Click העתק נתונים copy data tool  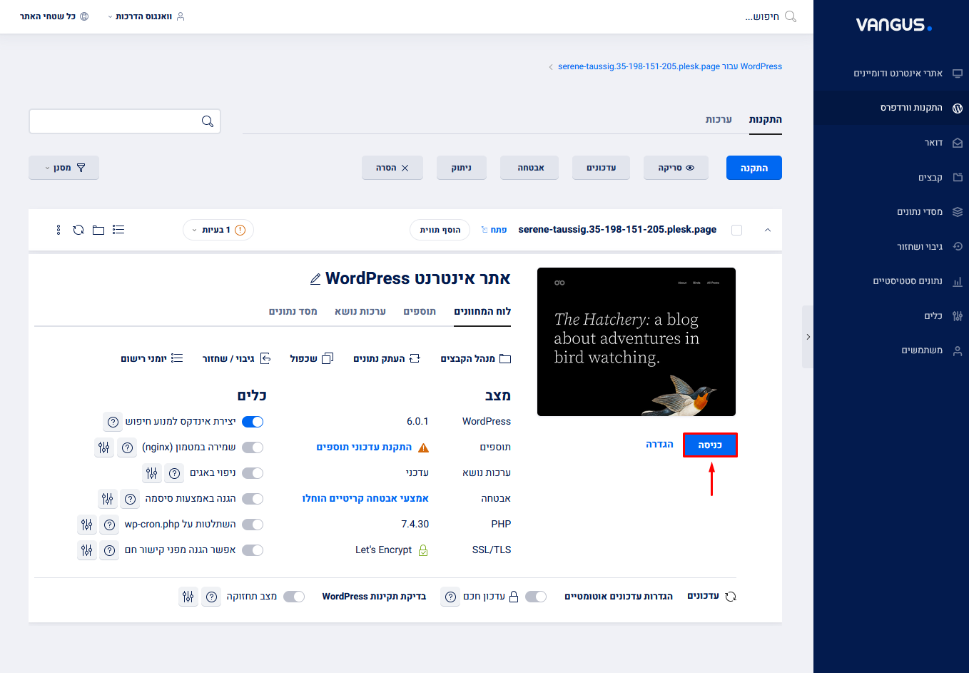387,358
